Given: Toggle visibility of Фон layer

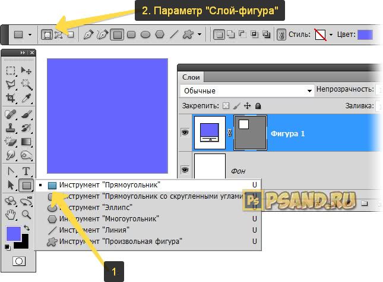Looking at the screenshot, I should [x=184, y=170].
